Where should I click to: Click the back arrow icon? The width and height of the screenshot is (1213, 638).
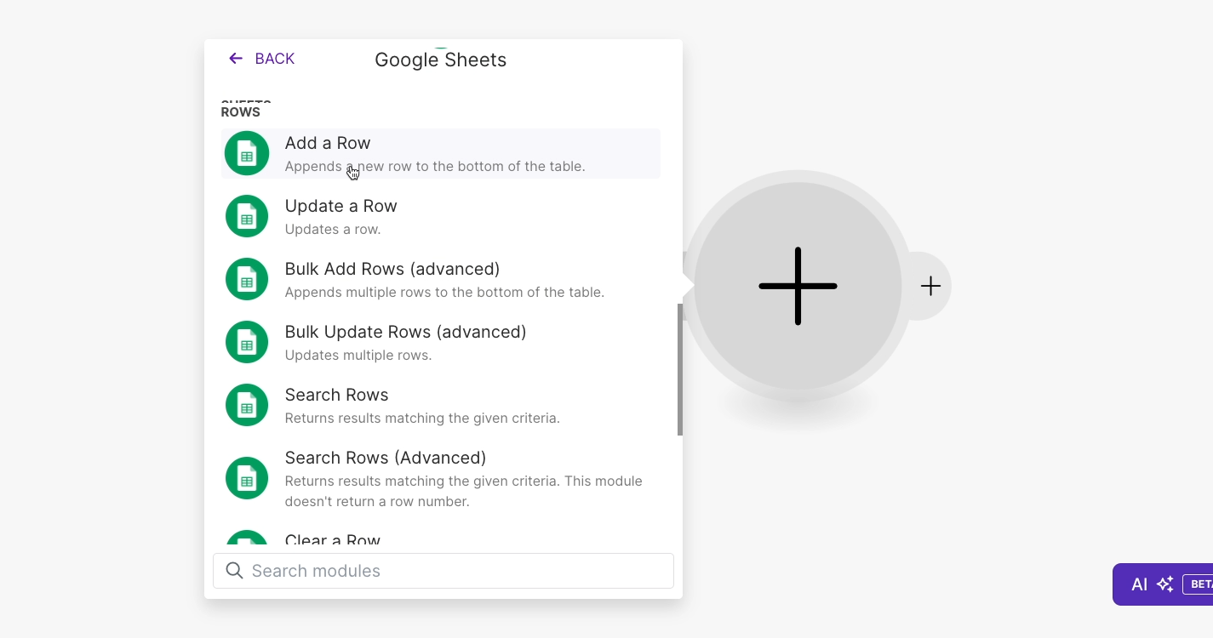(236, 59)
